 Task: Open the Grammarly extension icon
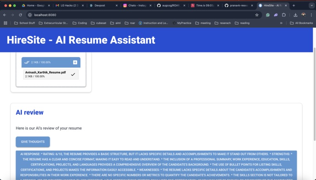[268, 15]
